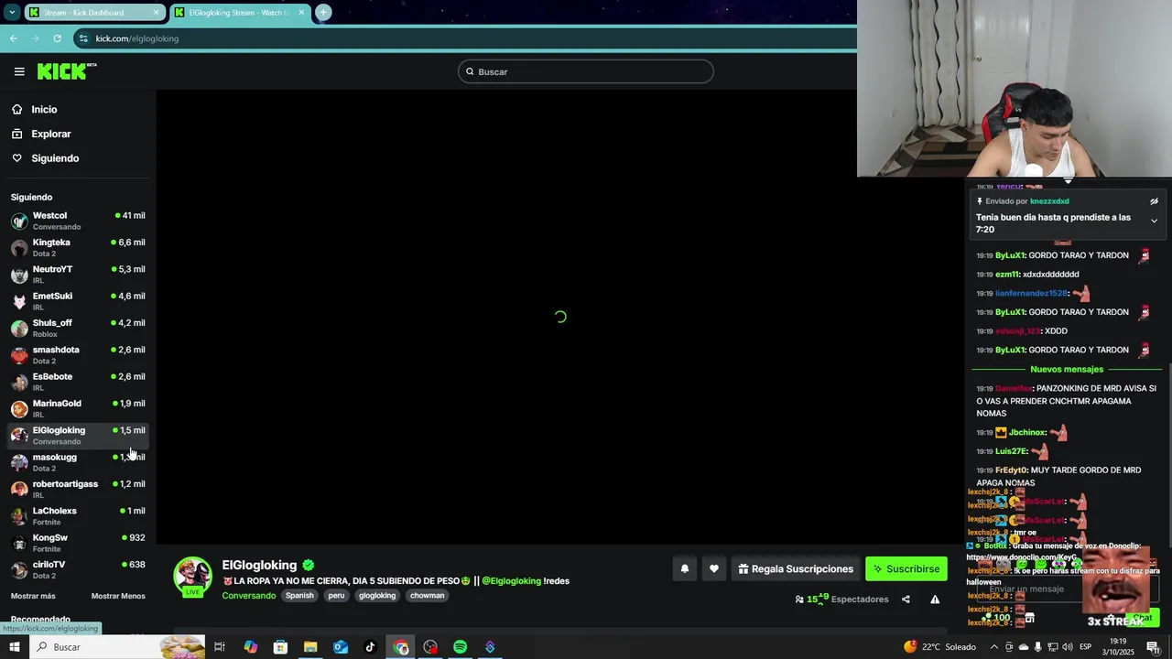Screen dimensions: 1172x659
Task: Click the Conversando category link
Action: [x=248, y=596]
